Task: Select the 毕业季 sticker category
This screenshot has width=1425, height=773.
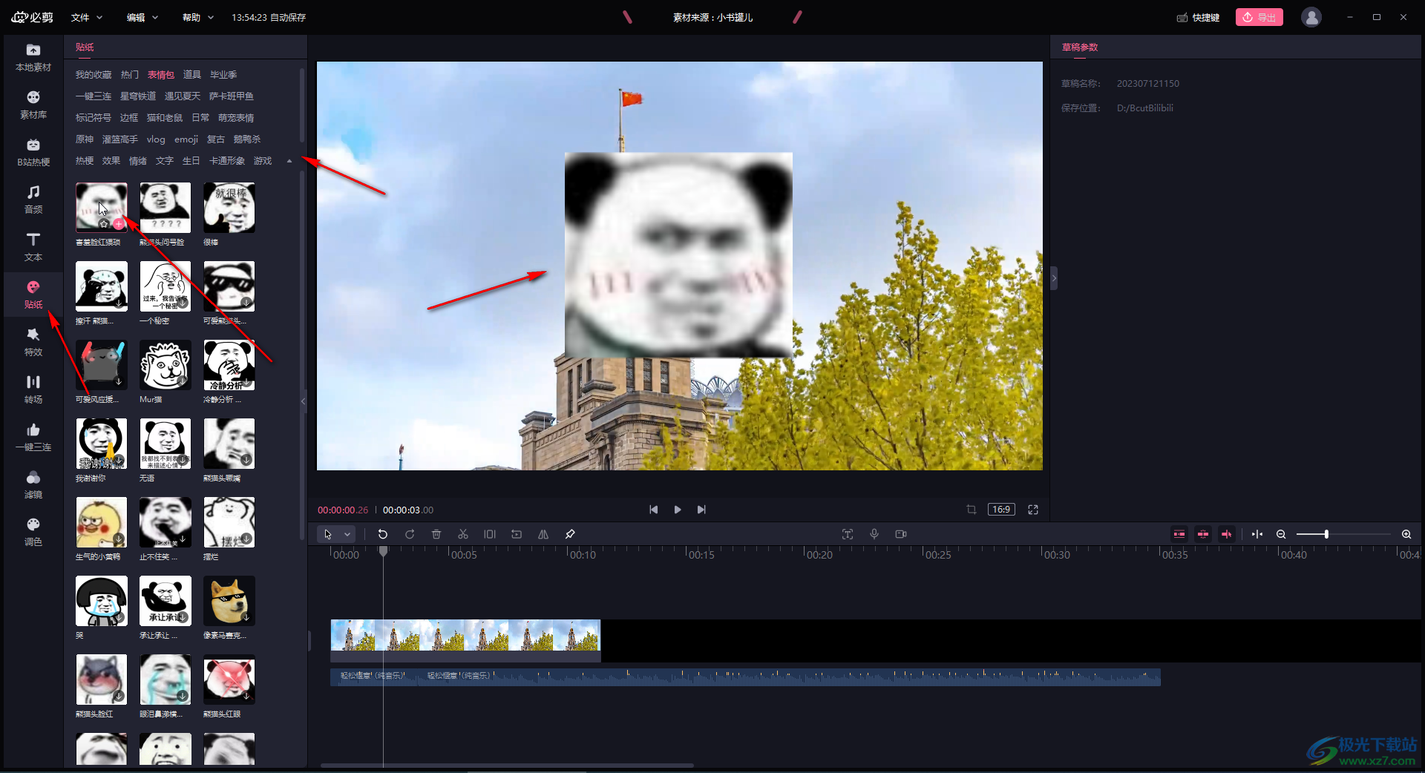Action: pos(223,75)
